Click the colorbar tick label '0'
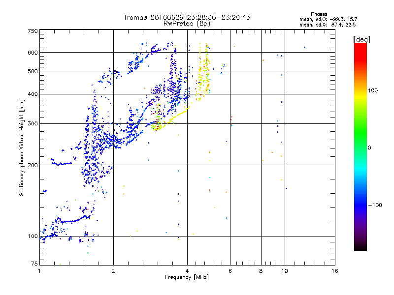 (369, 148)
